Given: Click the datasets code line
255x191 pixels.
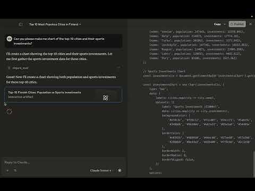Looking at the screenshot, I should pyautogui.click(x=165, y=102).
